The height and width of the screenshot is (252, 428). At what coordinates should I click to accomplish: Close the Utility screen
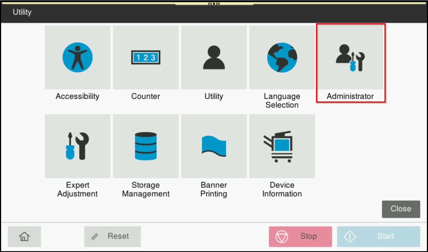(401, 209)
